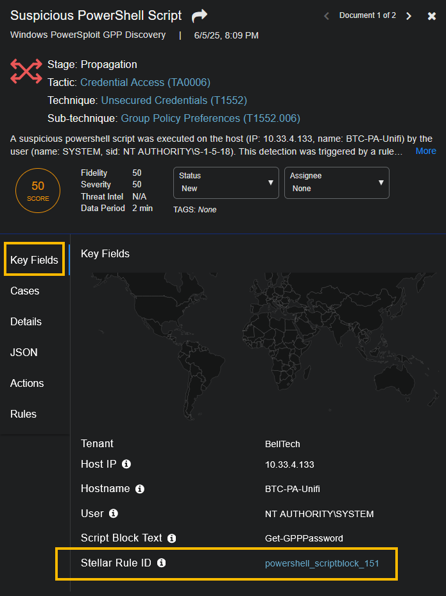Open the Assignee dropdown
Image resolution: width=446 pixels, height=596 pixels.
(x=336, y=183)
